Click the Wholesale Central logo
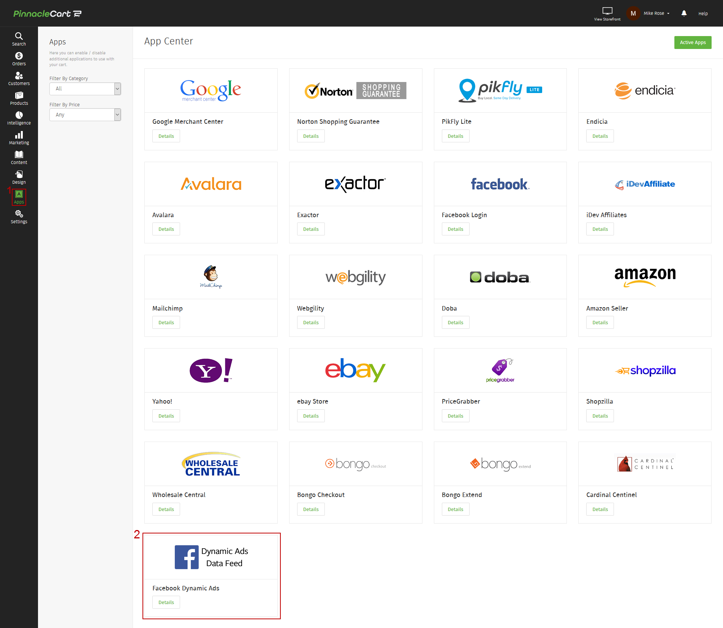 tap(211, 464)
